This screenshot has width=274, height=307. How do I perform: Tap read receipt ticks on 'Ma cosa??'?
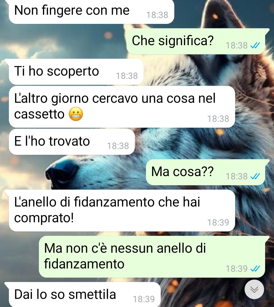[x=255, y=176]
